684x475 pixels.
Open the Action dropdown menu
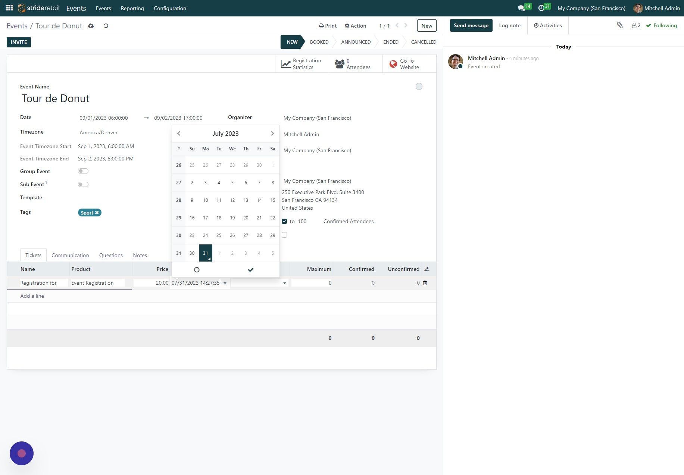click(x=355, y=26)
